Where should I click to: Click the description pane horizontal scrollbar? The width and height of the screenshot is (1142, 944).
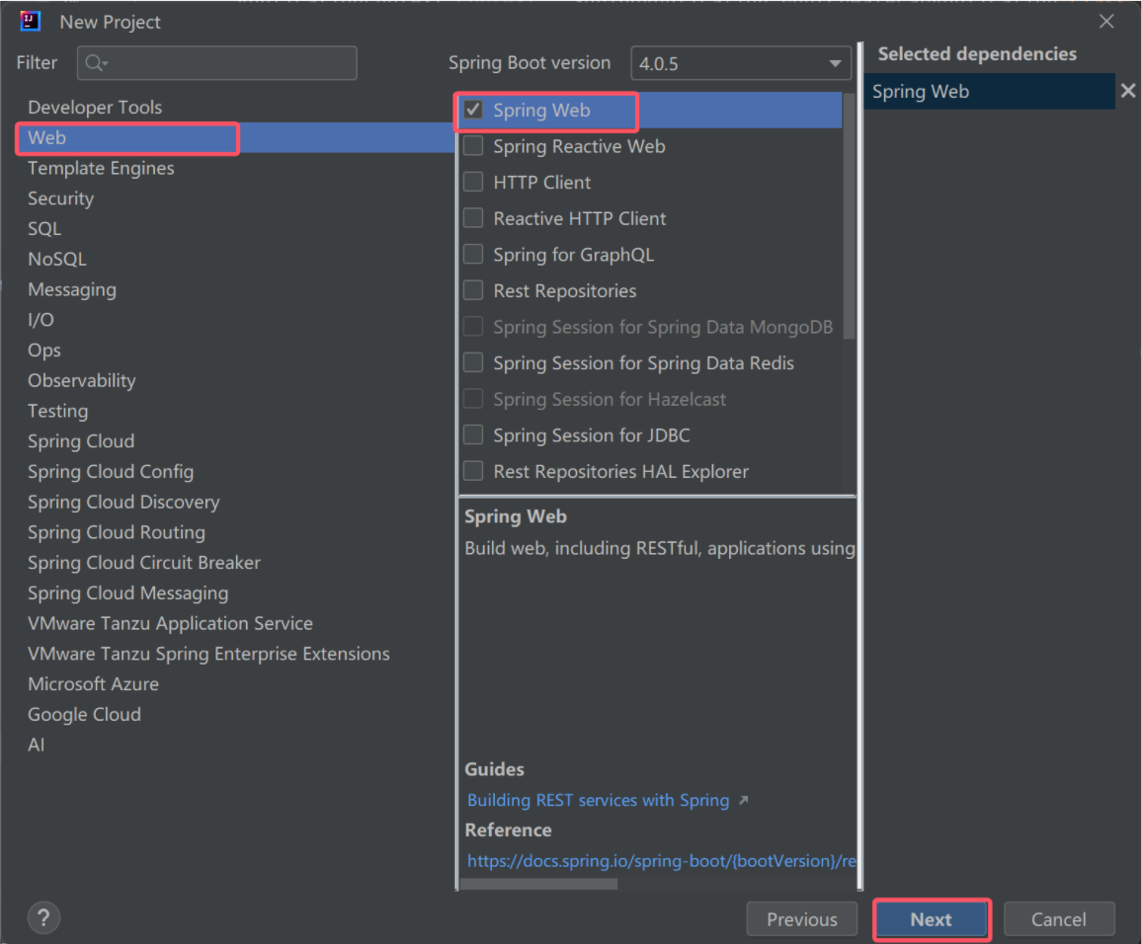pyautogui.click(x=539, y=884)
